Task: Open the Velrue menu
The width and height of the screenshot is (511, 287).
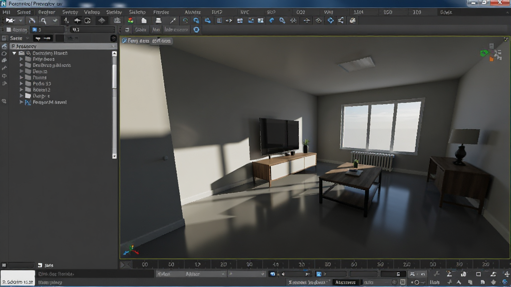Action: tap(92, 12)
